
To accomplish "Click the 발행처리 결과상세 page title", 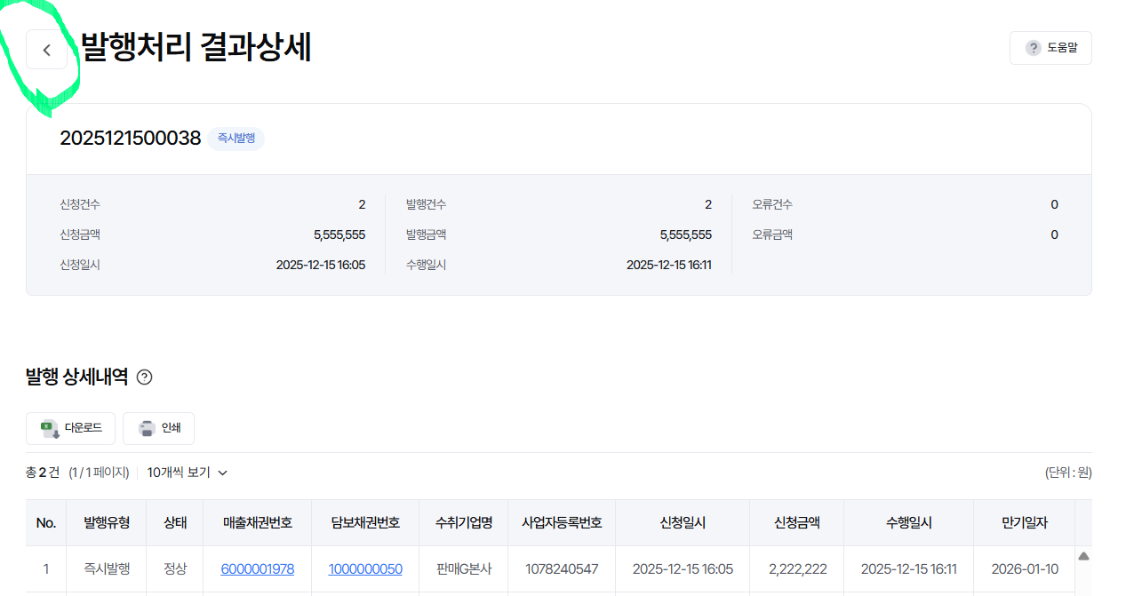I will tap(196, 48).
